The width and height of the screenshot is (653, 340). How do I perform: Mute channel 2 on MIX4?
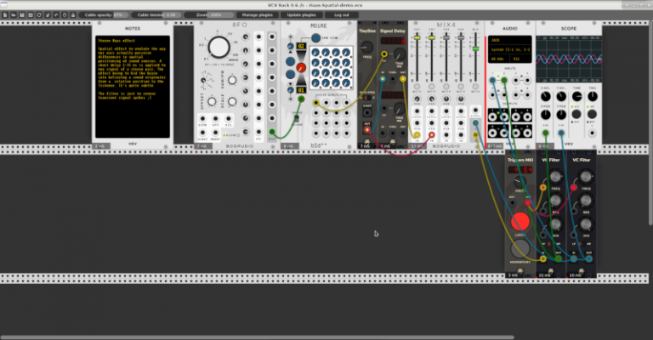(431, 87)
